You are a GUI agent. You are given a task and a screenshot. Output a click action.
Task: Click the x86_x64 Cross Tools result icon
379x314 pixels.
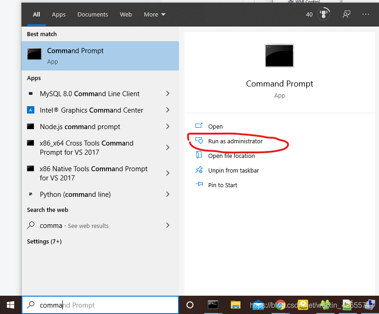click(31, 143)
